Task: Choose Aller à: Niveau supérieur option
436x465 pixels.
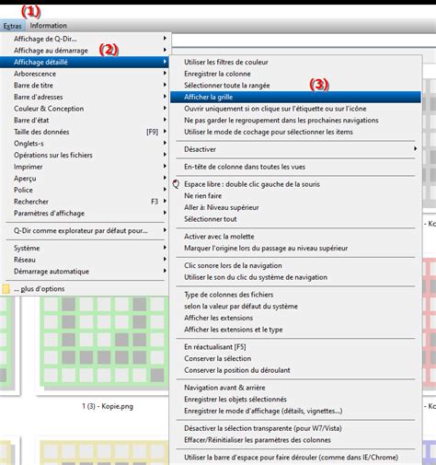Action: tap(296, 207)
